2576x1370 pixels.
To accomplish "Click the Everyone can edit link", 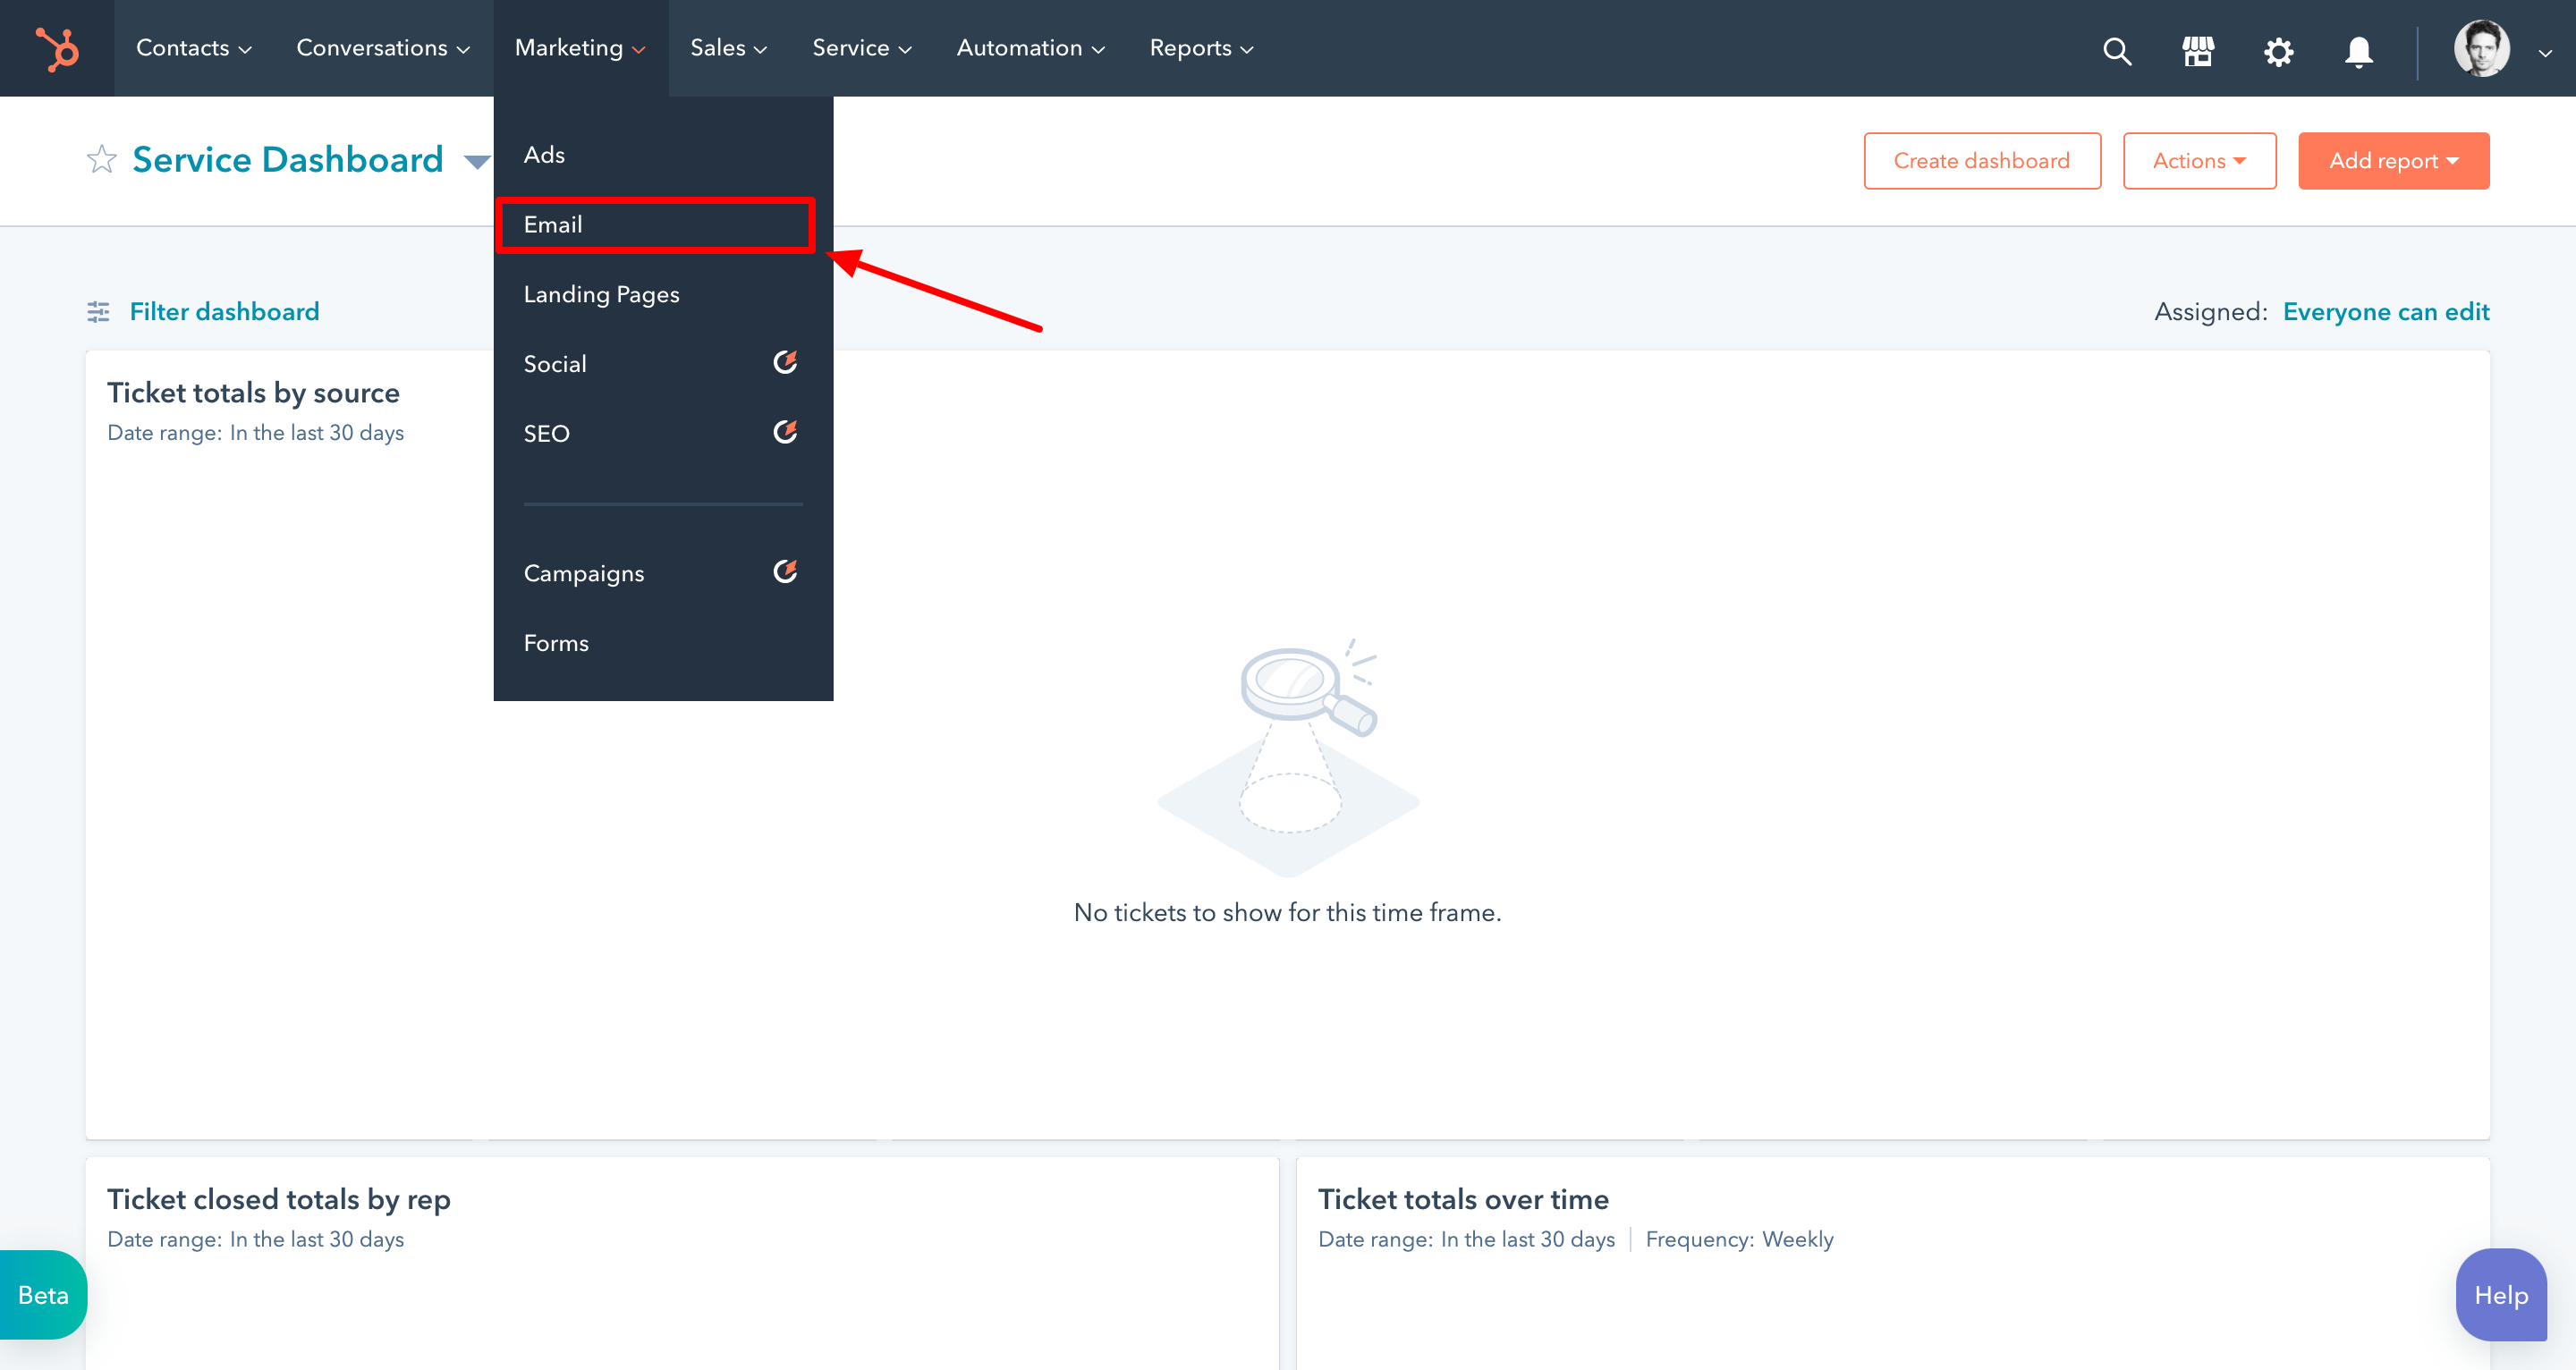I will tap(2385, 312).
